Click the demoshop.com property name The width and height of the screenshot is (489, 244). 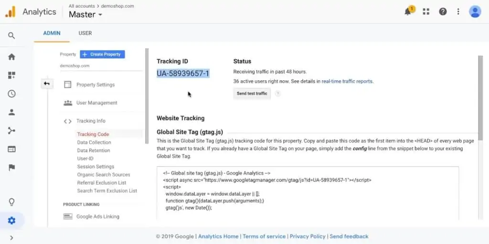pos(74,66)
